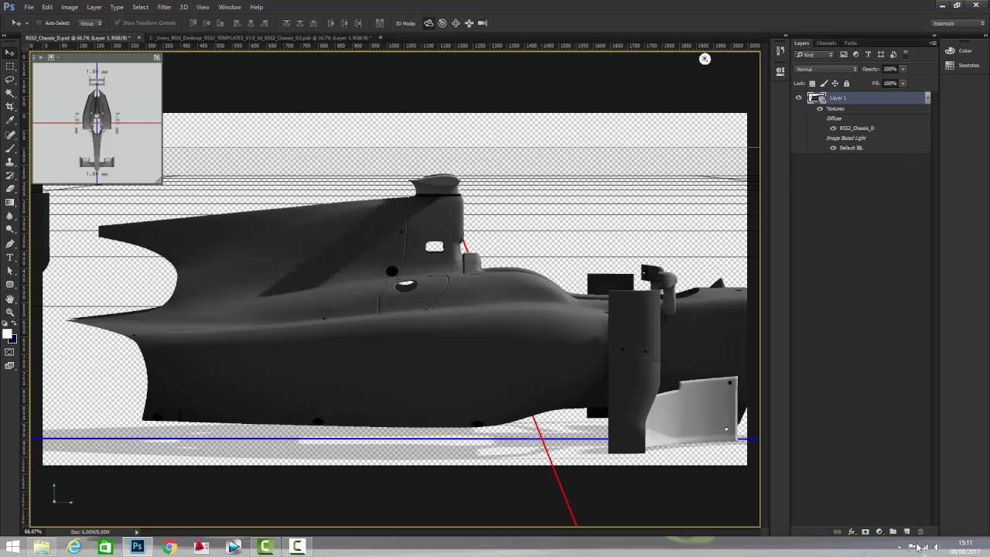990x557 pixels.
Task: Open the Group auto-select dropdown
Action: click(90, 23)
